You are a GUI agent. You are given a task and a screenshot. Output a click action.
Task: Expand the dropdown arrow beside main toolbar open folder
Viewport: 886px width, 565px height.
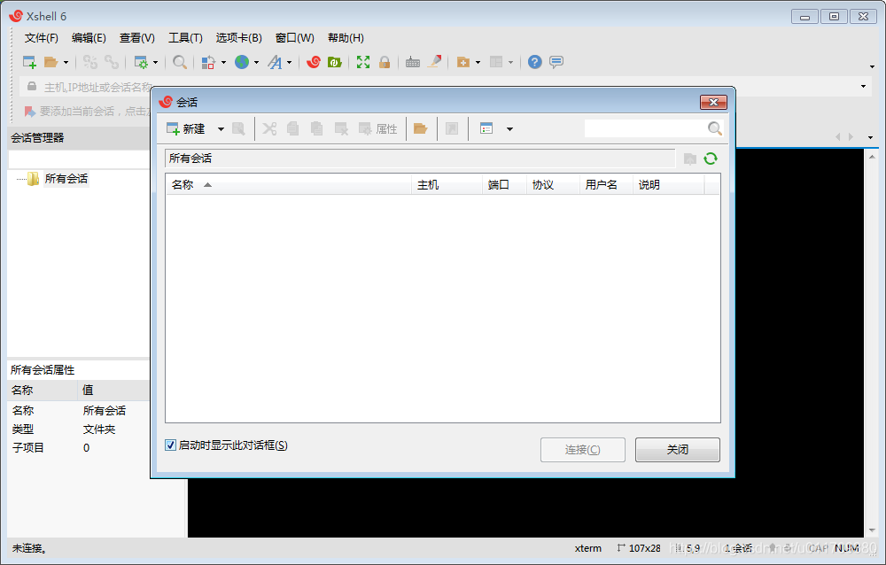[66, 62]
